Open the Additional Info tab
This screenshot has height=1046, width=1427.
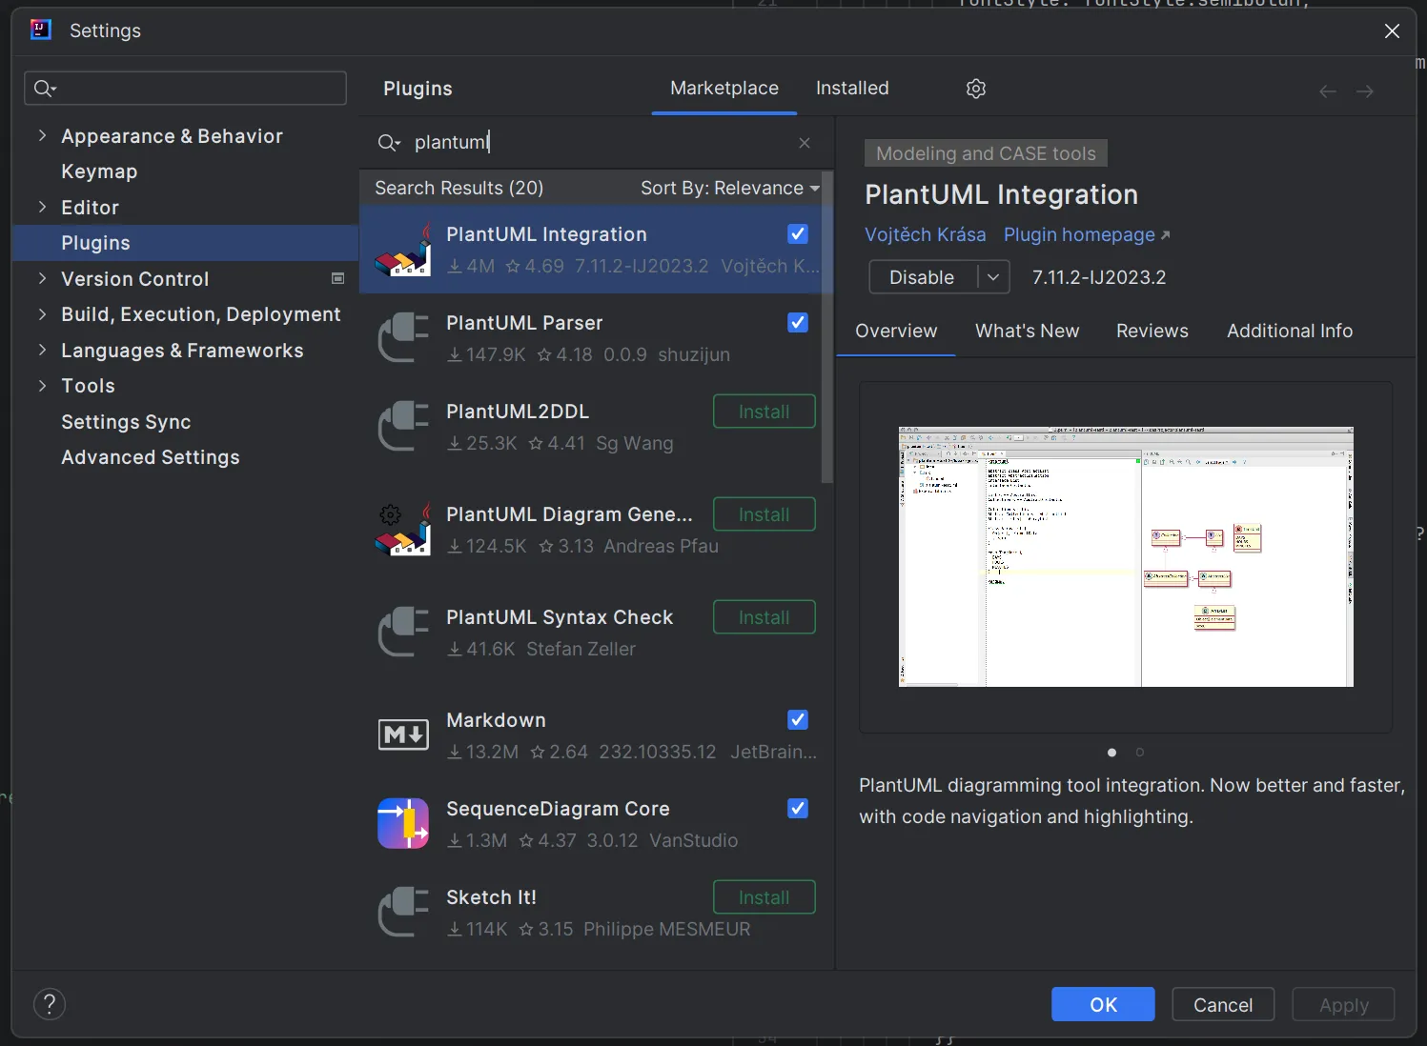point(1289,331)
